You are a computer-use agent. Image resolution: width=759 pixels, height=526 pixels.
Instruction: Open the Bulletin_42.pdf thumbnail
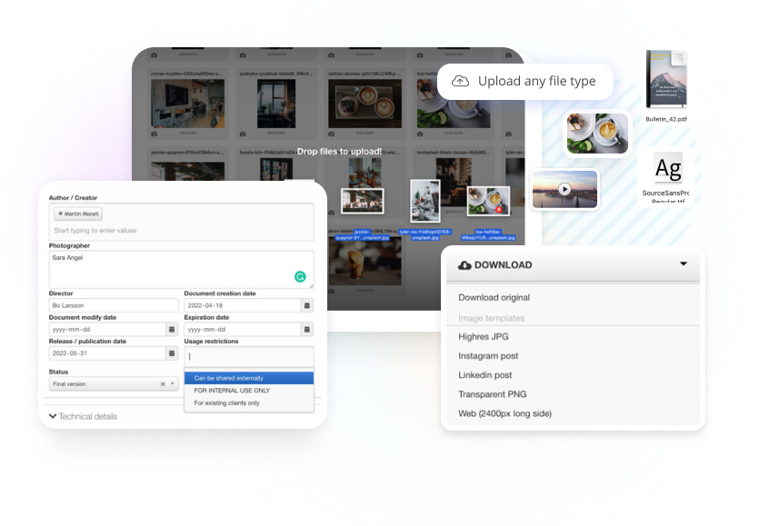666,79
